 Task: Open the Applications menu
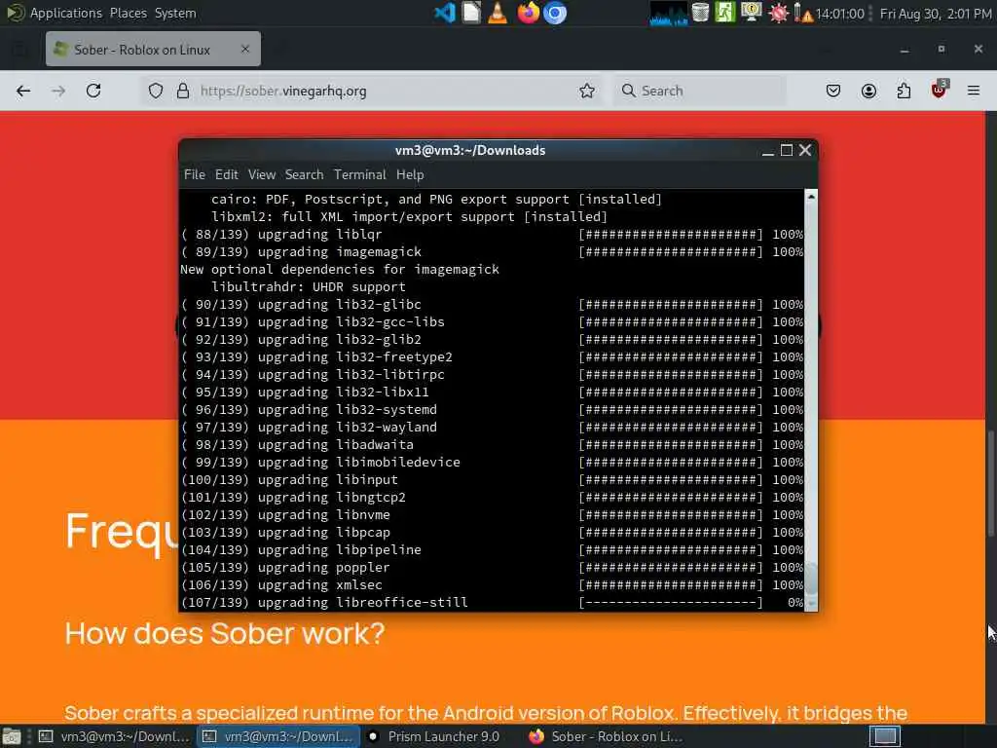click(65, 13)
